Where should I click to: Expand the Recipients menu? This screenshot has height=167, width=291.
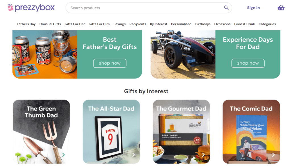click(138, 24)
